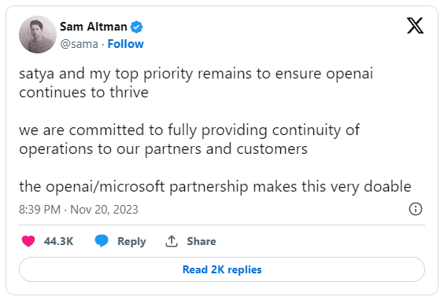
Task: Click the share upload arrow icon
Action: [x=172, y=241]
